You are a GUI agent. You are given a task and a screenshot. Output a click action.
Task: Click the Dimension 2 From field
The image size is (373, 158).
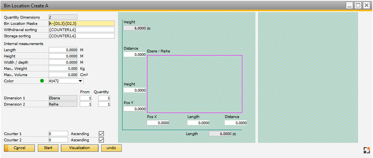(86, 104)
